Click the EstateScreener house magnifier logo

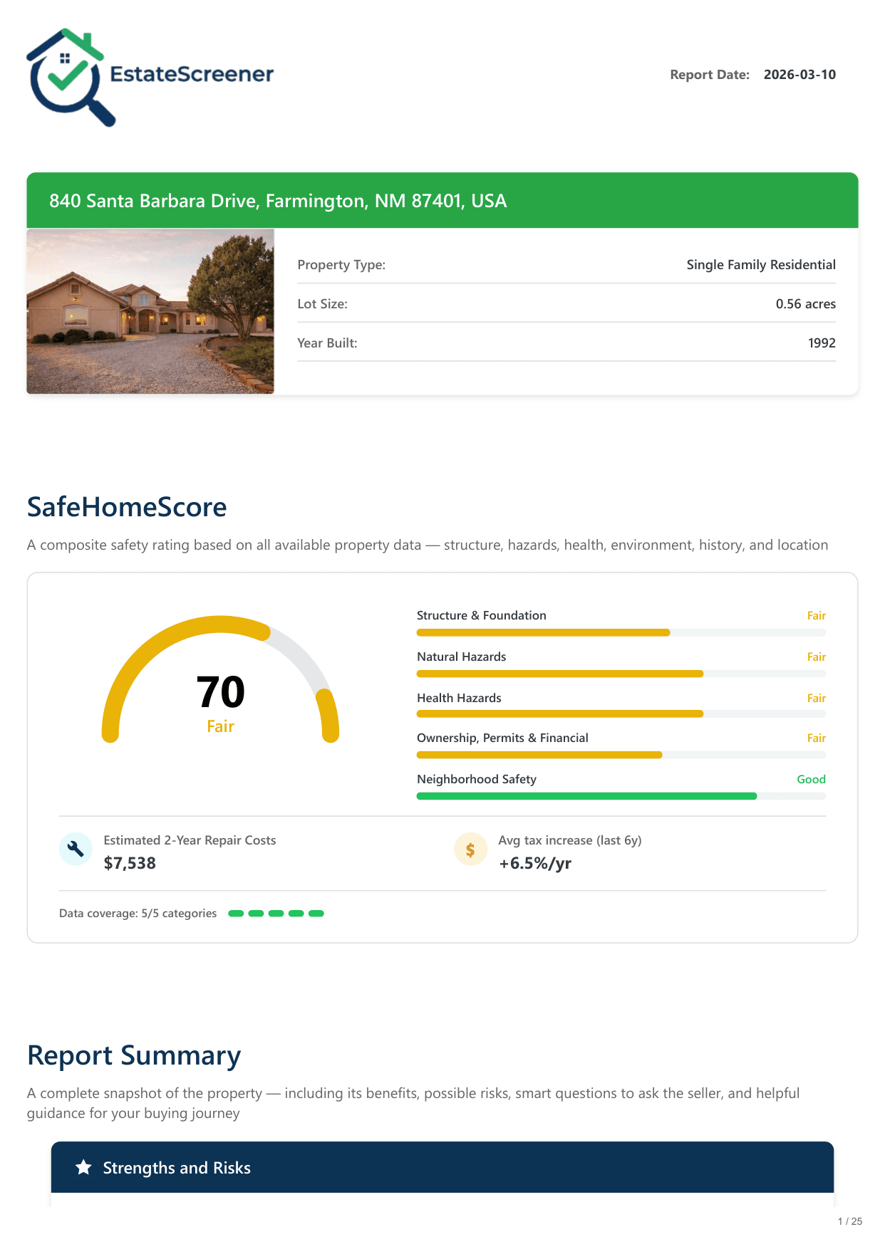point(71,77)
